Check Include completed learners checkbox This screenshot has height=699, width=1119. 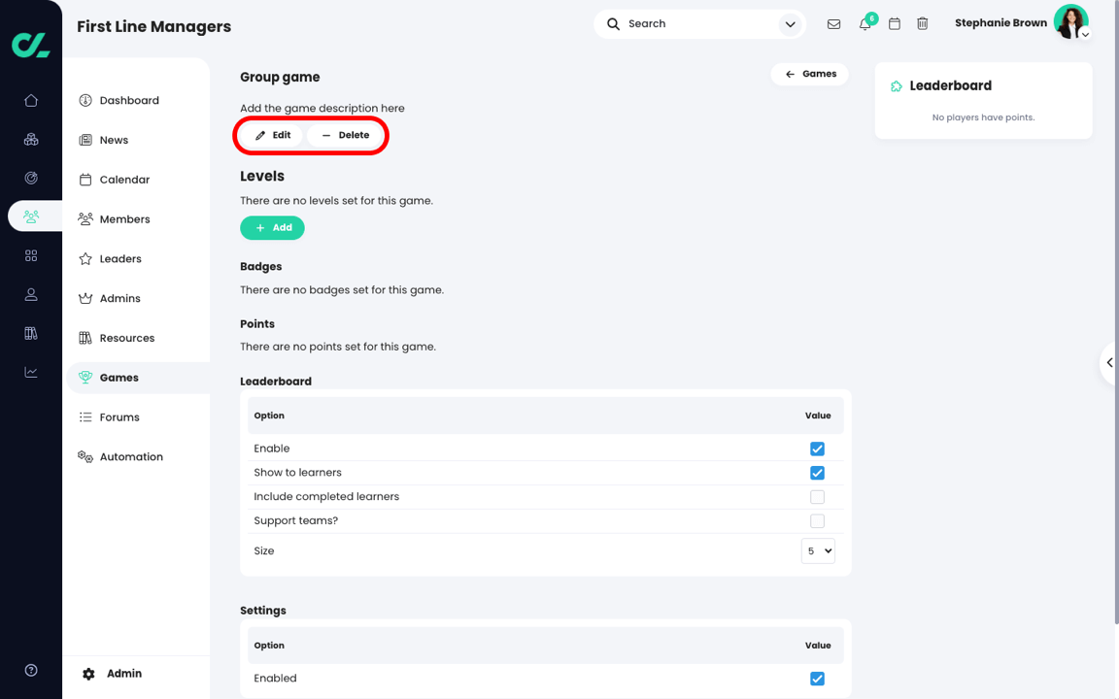coord(817,497)
